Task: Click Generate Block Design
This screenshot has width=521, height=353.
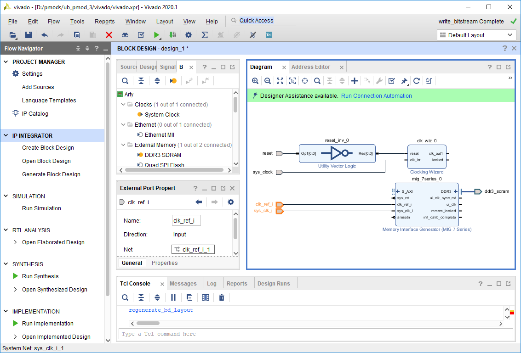Action: (51, 174)
